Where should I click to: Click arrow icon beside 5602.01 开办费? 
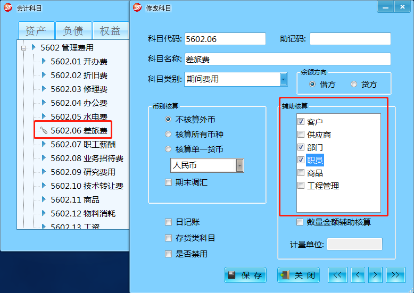[44, 61]
